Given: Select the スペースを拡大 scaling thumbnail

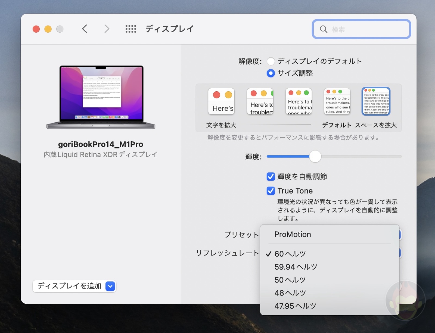Looking at the screenshot, I should click(x=375, y=101).
